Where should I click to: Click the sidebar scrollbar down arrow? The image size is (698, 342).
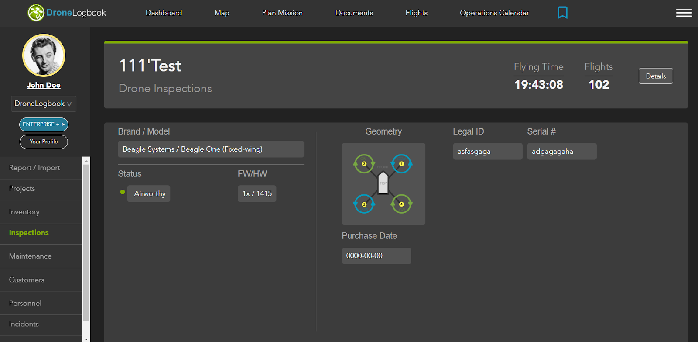click(86, 339)
